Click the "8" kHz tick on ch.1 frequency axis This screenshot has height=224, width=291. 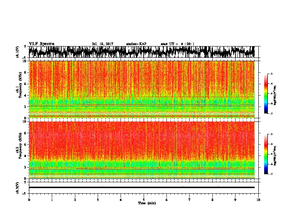coord(25,72)
